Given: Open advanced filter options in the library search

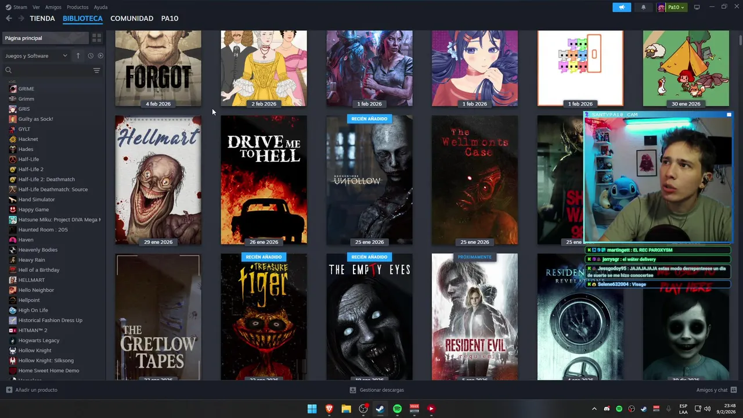Looking at the screenshot, I should tap(96, 70).
